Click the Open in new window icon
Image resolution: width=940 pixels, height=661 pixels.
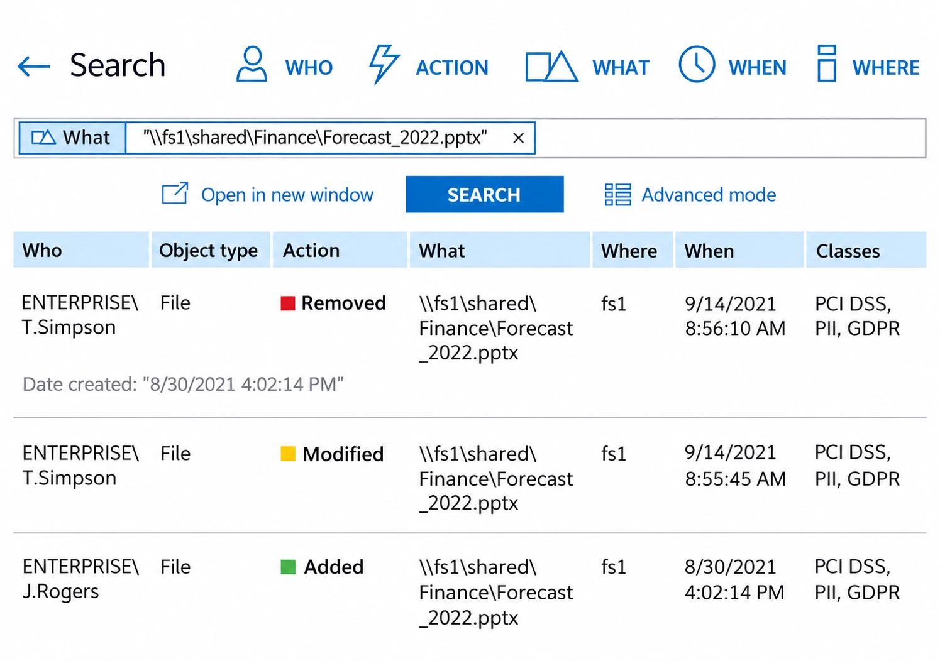coord(175,194)
